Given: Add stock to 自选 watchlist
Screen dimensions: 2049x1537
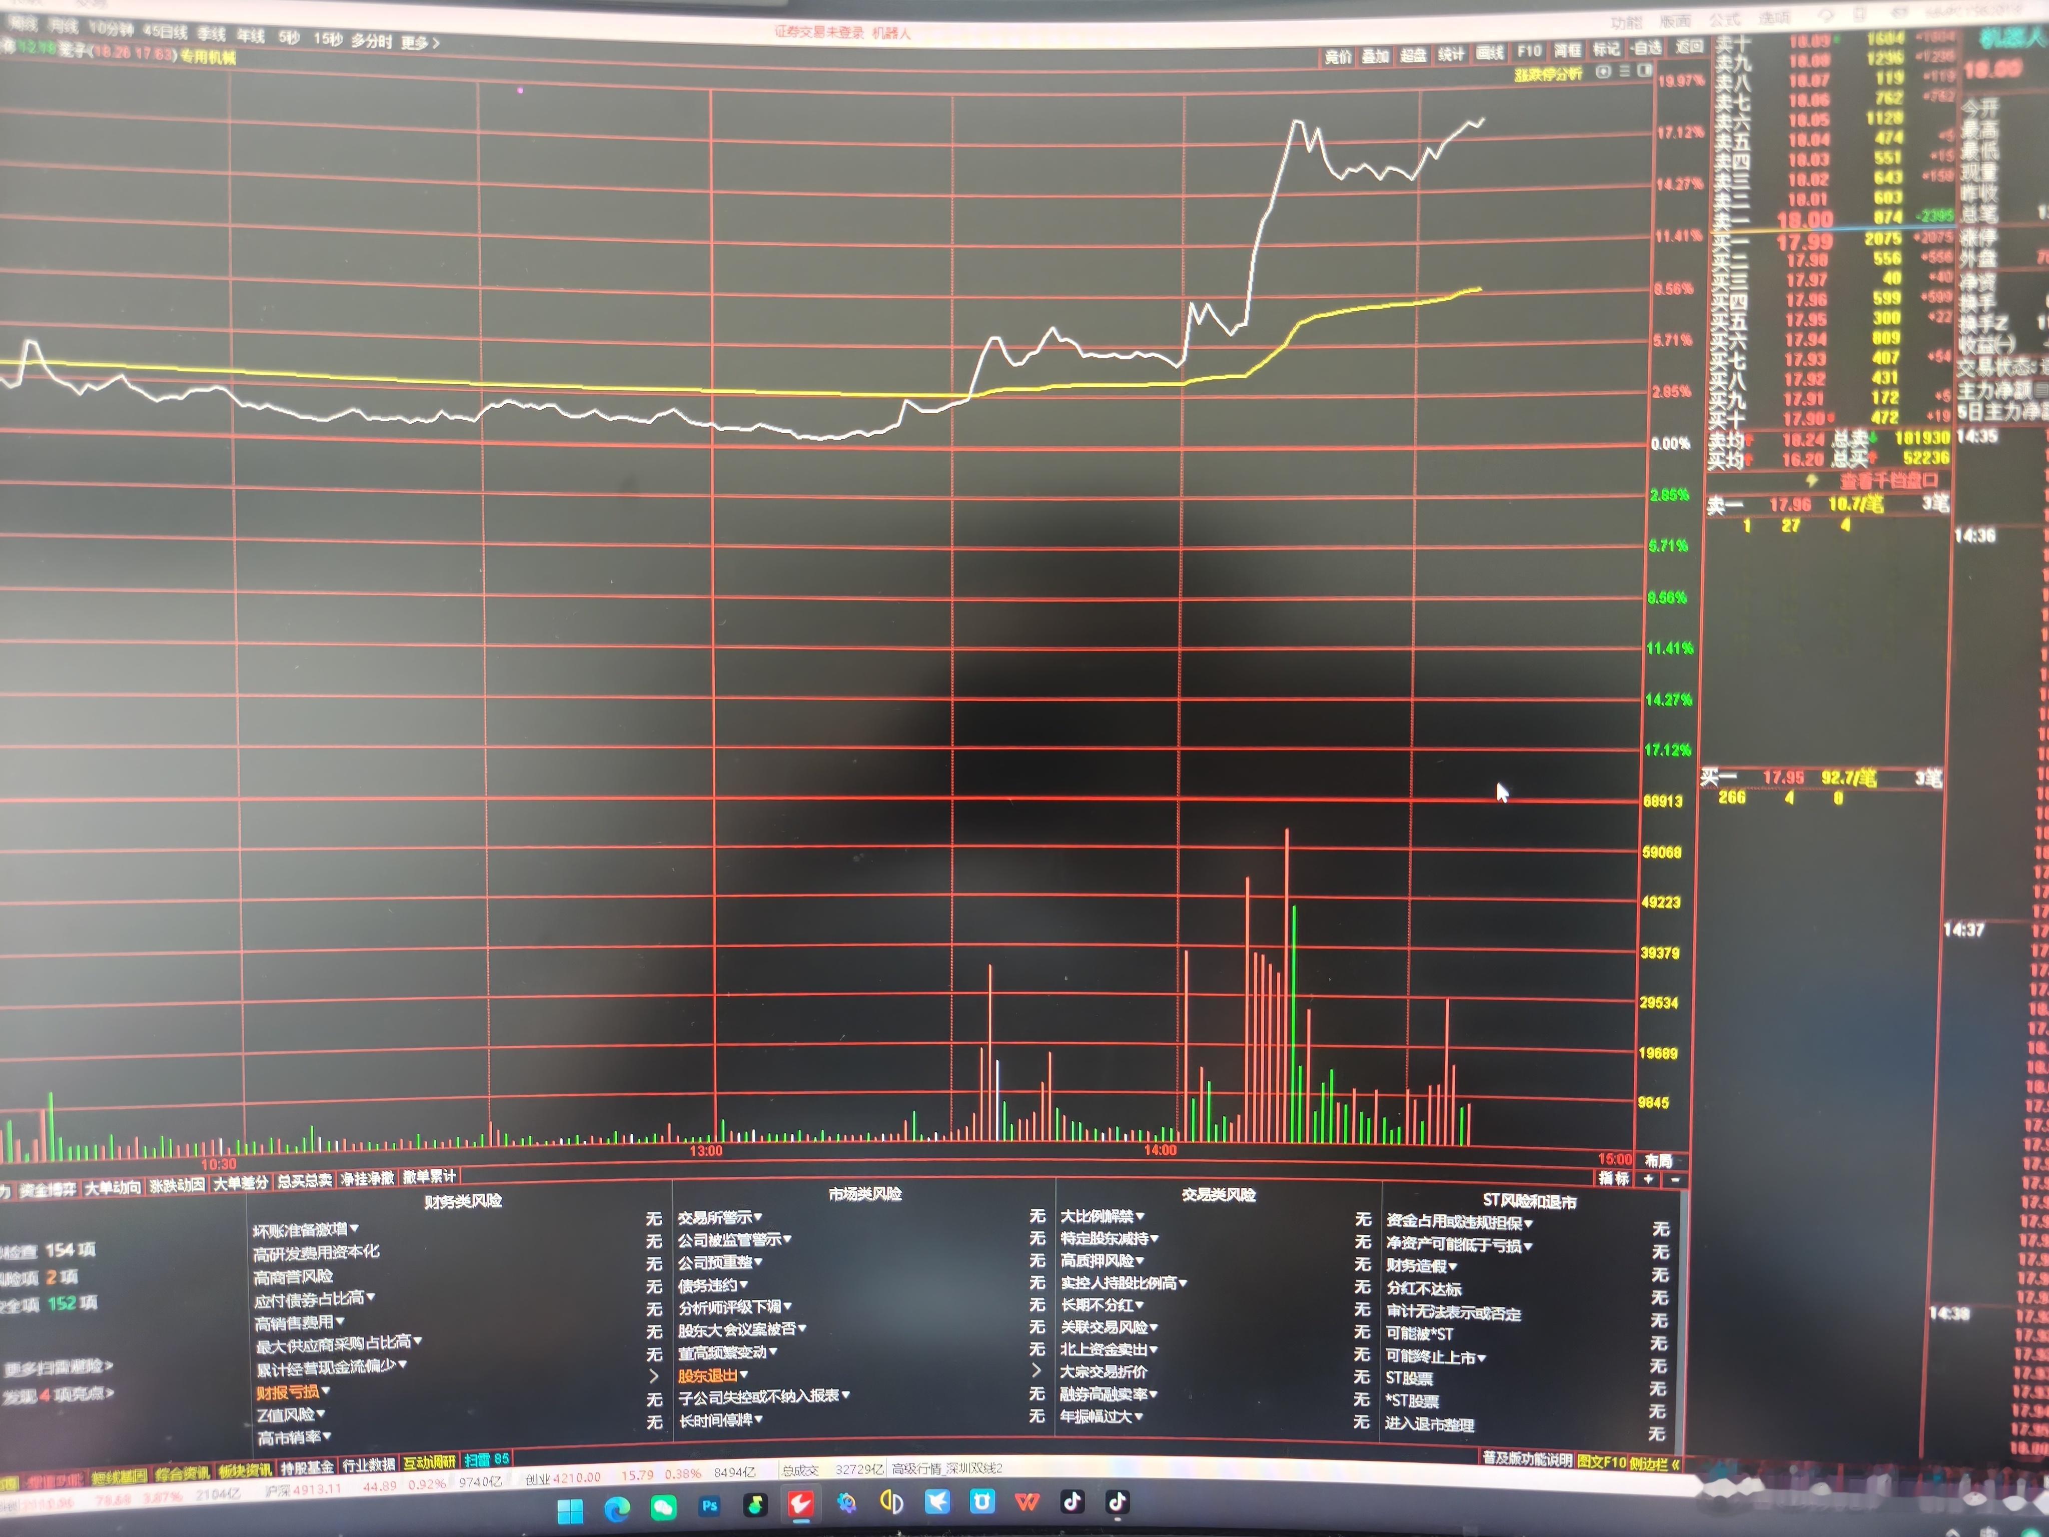Looking at the screenshot, I should click(1646, 47).
